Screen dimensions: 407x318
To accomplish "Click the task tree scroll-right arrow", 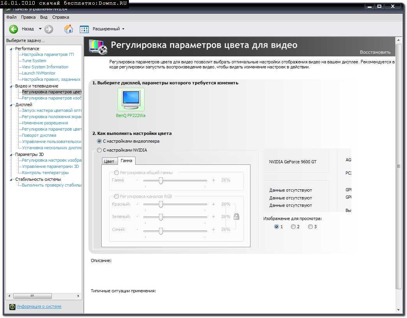I will 78,296.
